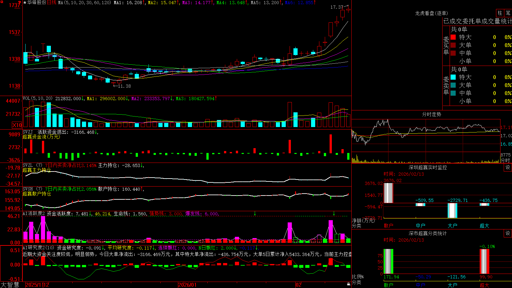The height and width of the screenshot is (288, 512).
Task: Click the SVZL (7) indicator name
Action: 32,165
